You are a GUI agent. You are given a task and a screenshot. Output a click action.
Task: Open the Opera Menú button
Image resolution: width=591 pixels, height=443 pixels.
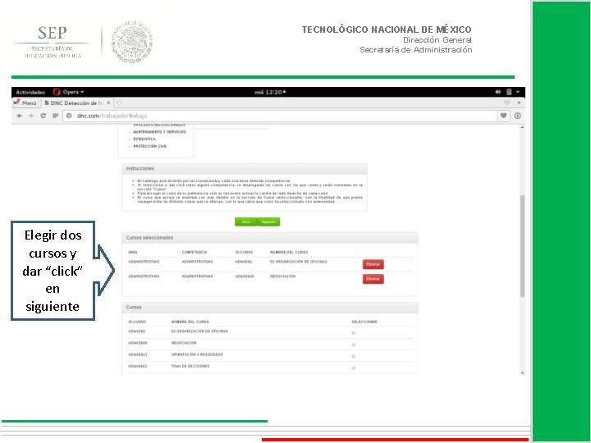tap(25, 103)
